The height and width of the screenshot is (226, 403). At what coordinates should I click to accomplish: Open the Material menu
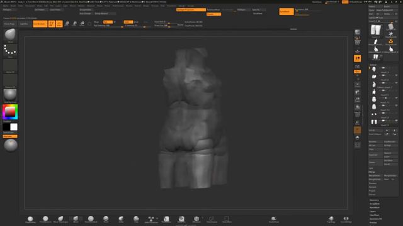tap(91, 6)
